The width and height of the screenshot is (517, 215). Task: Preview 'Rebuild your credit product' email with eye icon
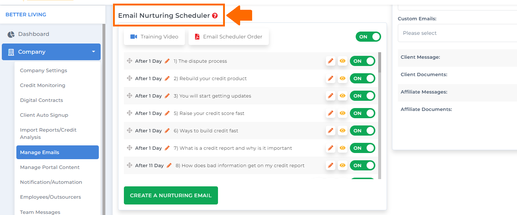tap(342, 78)
